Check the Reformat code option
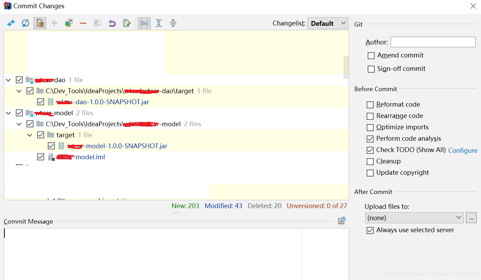Screen dimensions: 481x280 370,105
